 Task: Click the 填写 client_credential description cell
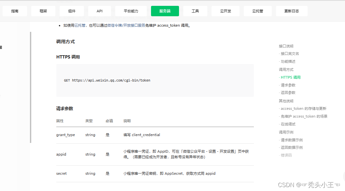point(142,135)
